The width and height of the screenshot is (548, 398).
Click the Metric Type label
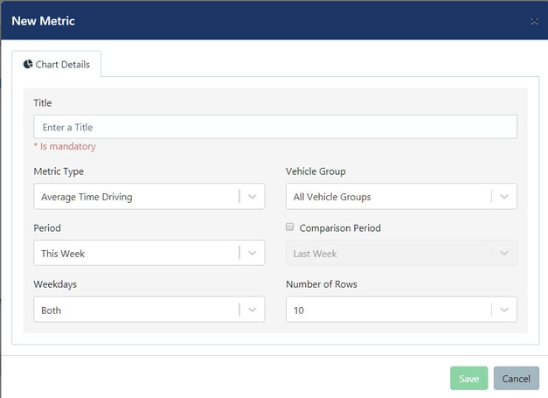59,171
